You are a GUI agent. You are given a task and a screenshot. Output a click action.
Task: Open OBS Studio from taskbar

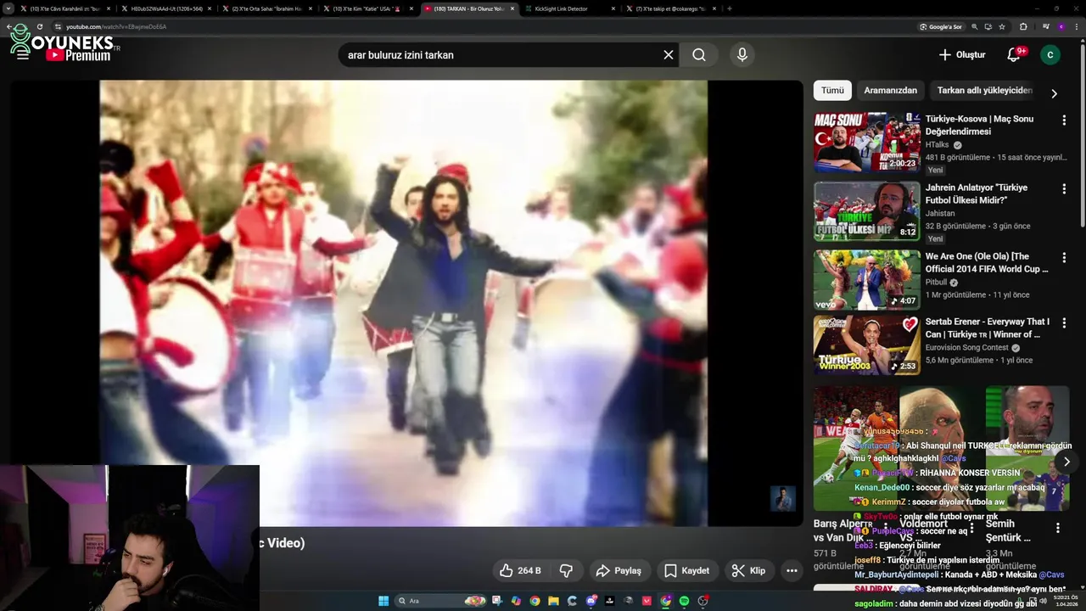[x=703, y=601]
